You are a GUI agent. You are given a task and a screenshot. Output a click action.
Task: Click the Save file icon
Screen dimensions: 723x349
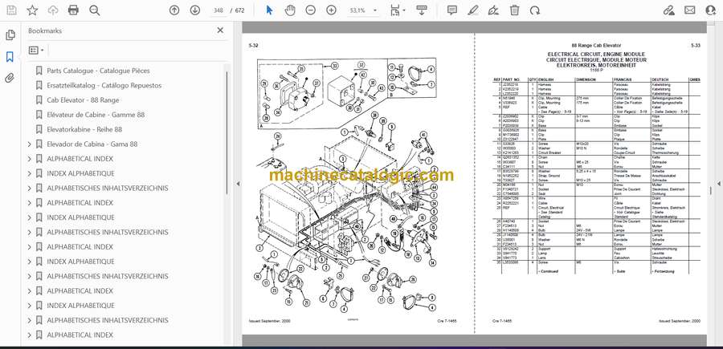click(11, 10)
